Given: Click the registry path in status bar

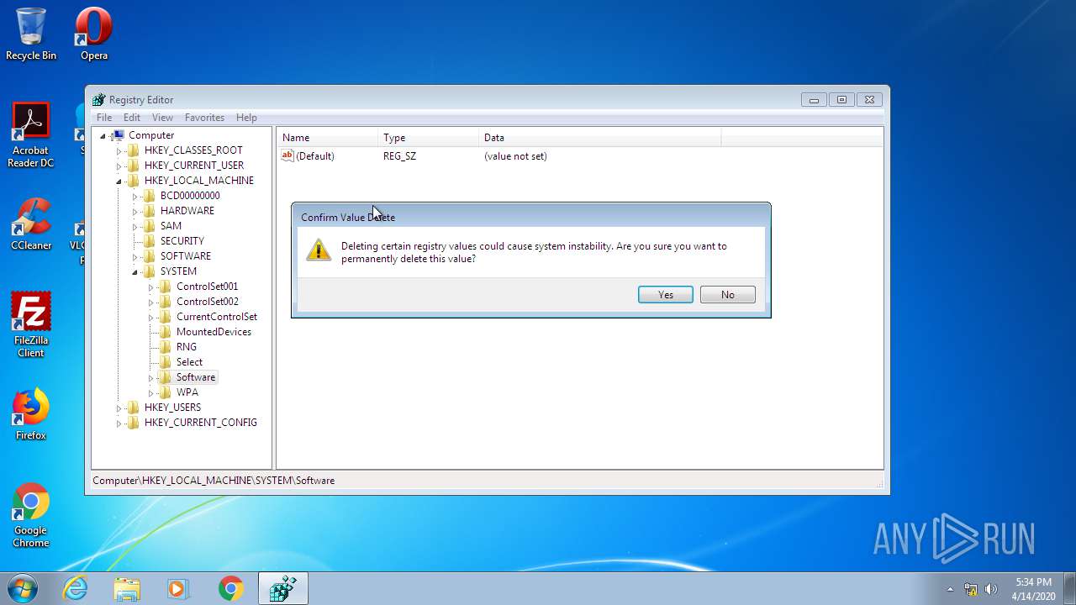Looking at the screenshot, I should [214, 481].
